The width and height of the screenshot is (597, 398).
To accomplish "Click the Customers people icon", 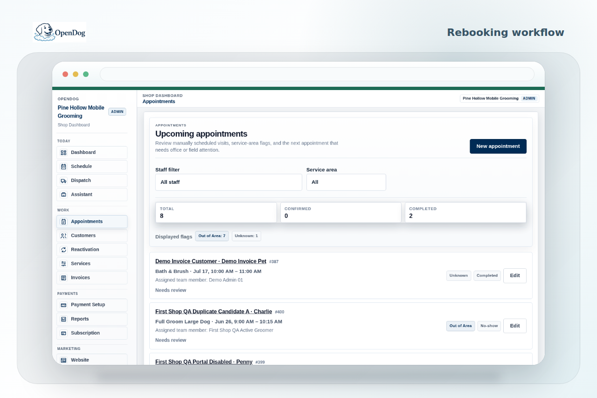I will click(63, 236).
